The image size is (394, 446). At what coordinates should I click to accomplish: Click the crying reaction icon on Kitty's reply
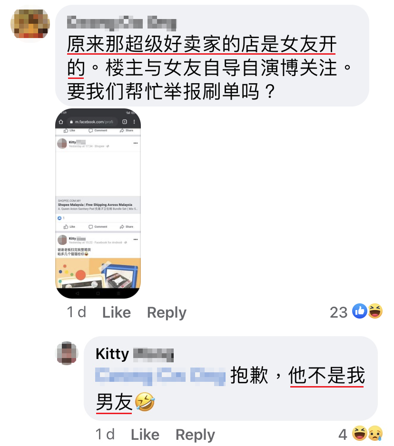pyautogui.click(x=375, y=433)
